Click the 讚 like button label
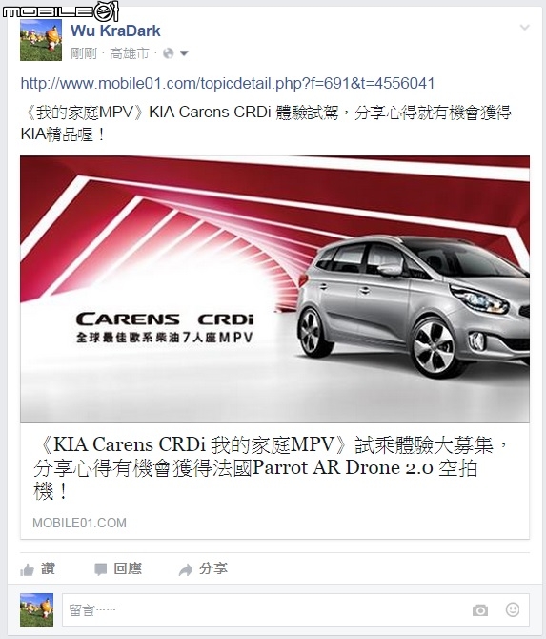This screenshot has width=546, height=639. coord(48,569)
